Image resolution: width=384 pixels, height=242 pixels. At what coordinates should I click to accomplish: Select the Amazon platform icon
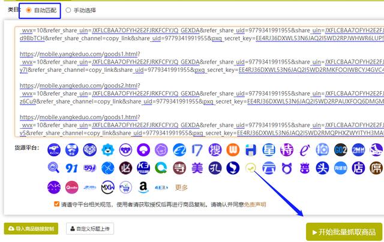click(143, 187)
